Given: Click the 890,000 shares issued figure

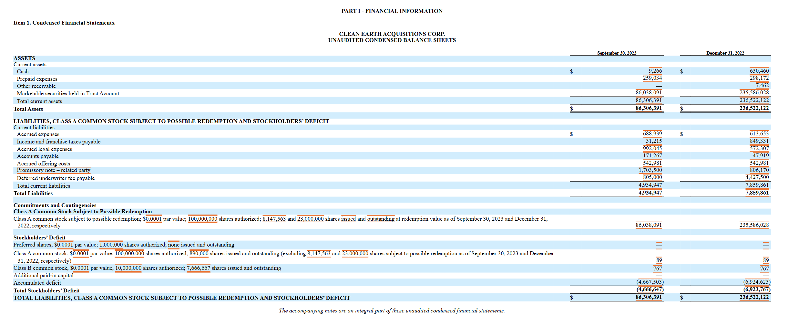Looking at the screenshot, I should pos(199,253).
